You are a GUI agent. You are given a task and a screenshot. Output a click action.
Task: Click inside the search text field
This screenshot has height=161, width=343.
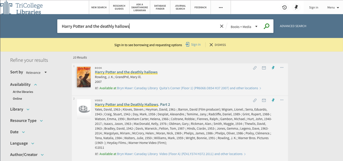138,26
